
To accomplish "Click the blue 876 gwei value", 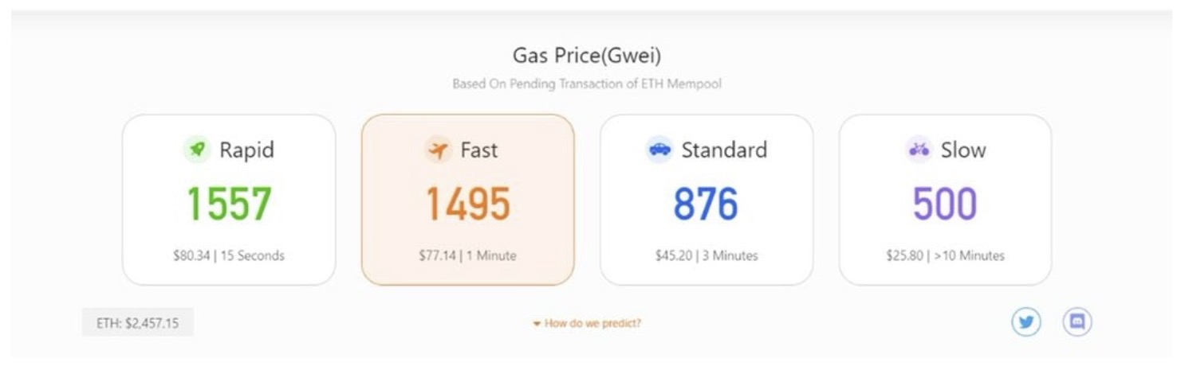I will coord(707,204).
